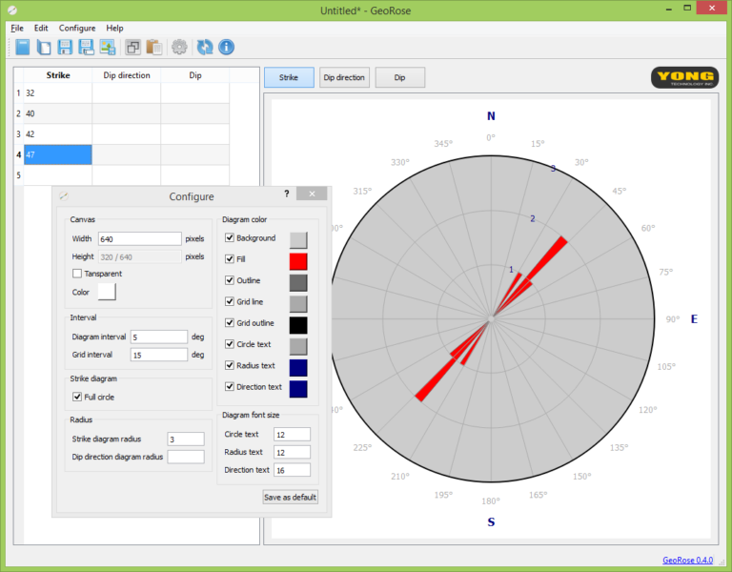Click the Save floppy disk icon

pos(65,47)
